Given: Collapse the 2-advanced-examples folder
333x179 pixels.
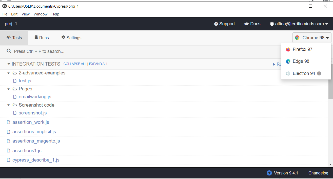Looking at the screenshot, I should tap(8, 73).
